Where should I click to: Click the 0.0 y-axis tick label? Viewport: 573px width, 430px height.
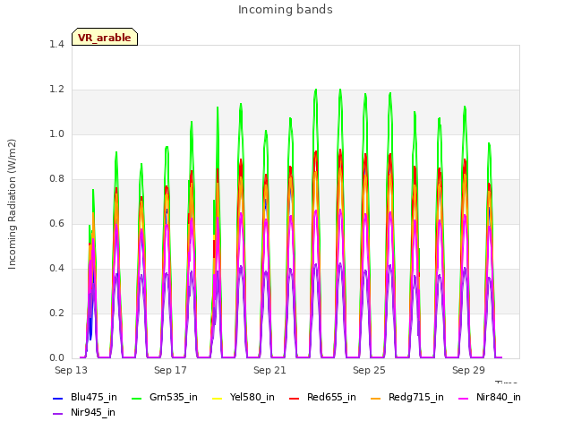coord(57,358)
